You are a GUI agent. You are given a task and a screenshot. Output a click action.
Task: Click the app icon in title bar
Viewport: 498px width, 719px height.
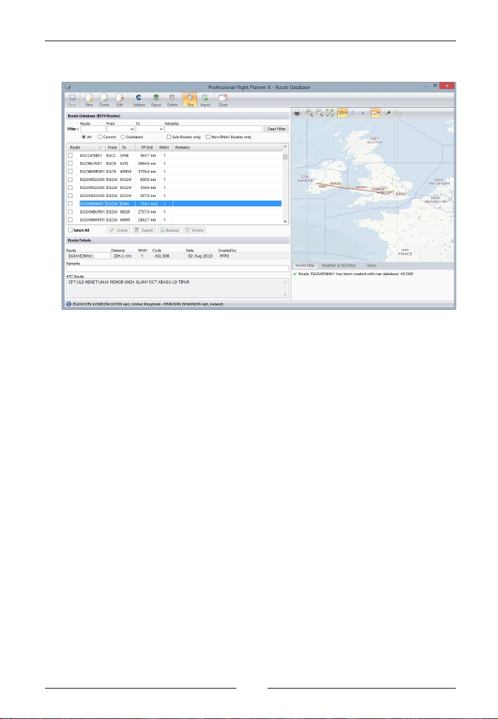[x=68, y=87]
